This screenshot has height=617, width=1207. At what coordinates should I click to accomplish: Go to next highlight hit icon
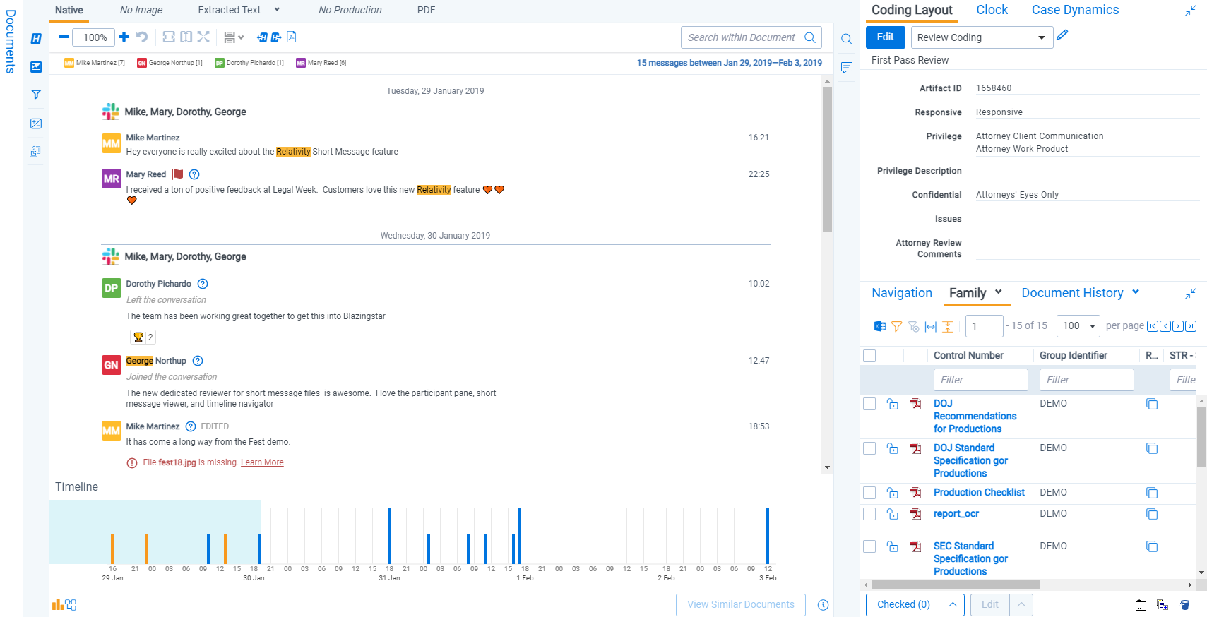pyautogui.click(x=276, y=37)
